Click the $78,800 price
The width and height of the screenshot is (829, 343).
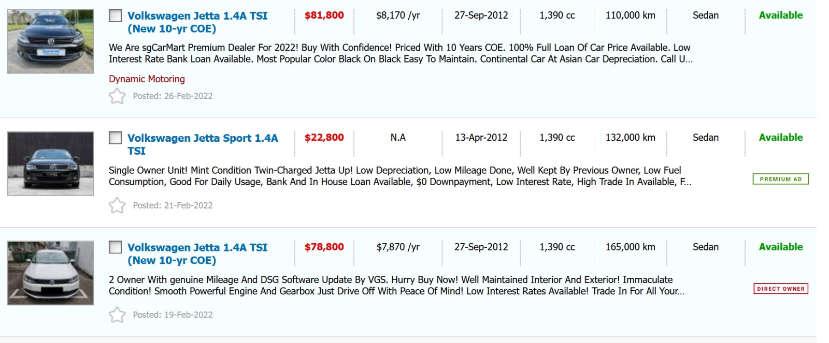point(324,247)
